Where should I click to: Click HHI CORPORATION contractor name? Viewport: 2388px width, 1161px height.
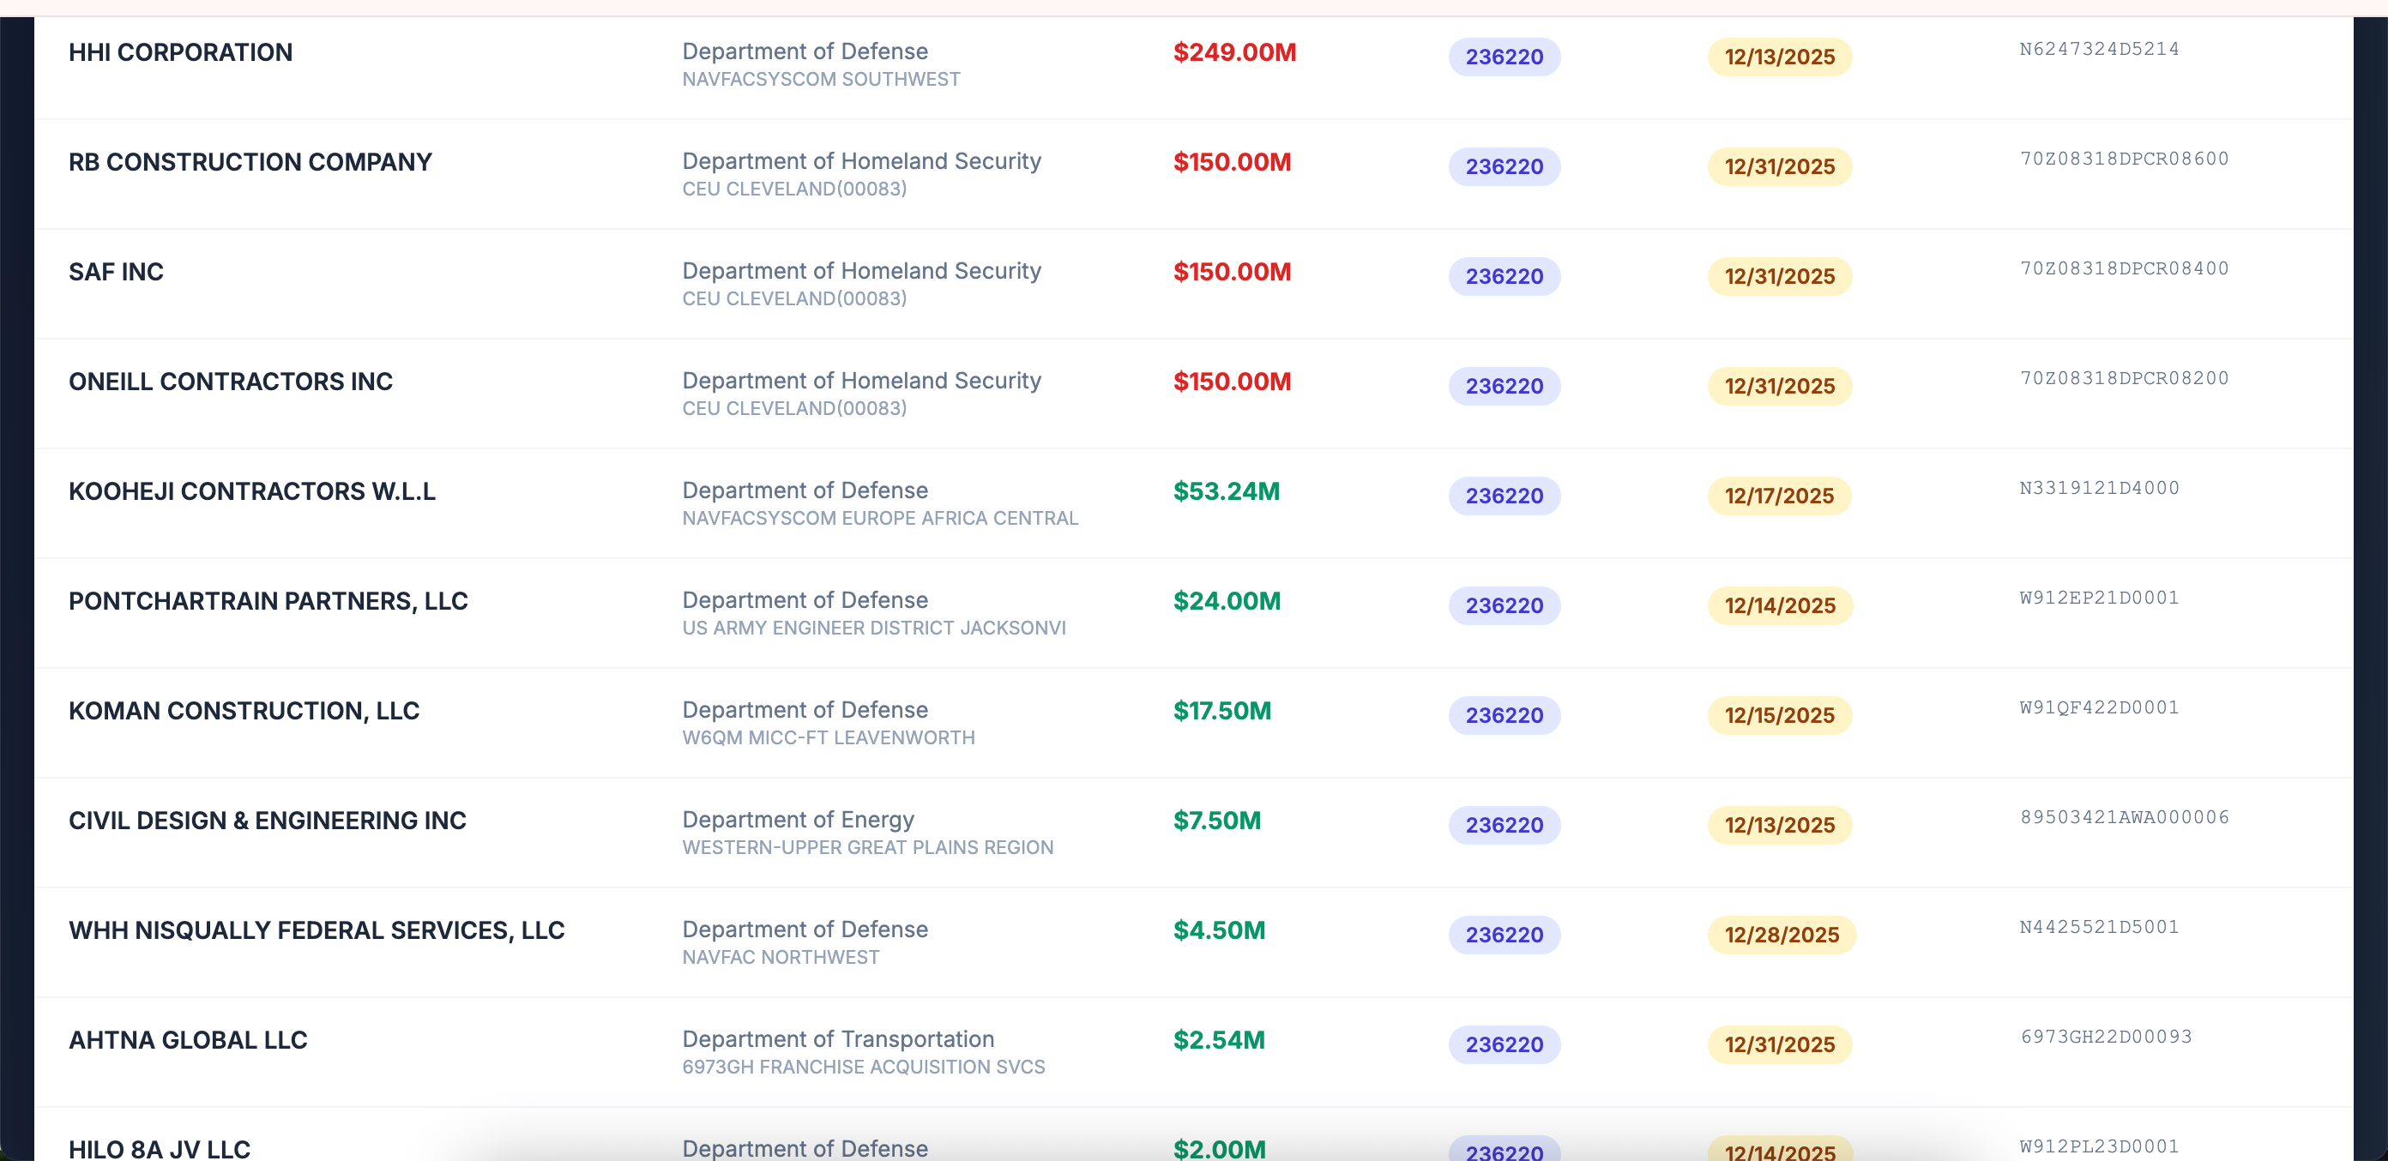click(180, 53)
